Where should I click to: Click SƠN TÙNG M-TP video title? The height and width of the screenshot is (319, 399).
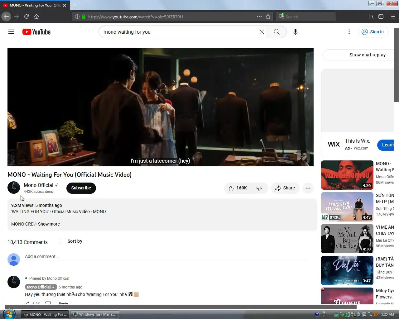pyautogui.click(x=385, y=198)
